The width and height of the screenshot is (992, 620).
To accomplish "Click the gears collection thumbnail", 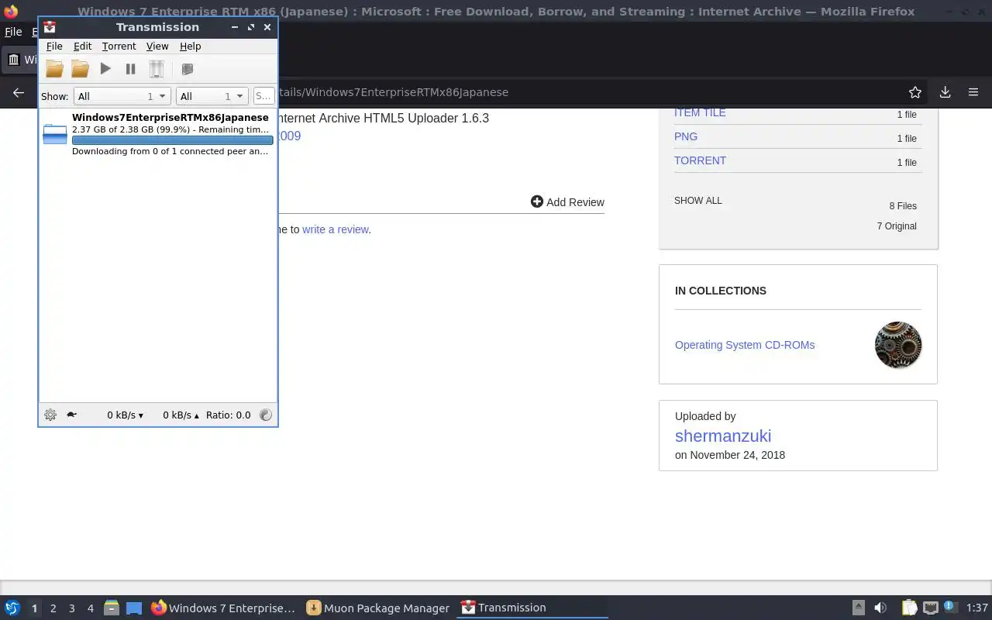I will pos(898,345).
